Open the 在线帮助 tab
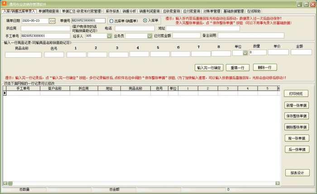The height and width of the screenshot is (194, 317). 254,11
